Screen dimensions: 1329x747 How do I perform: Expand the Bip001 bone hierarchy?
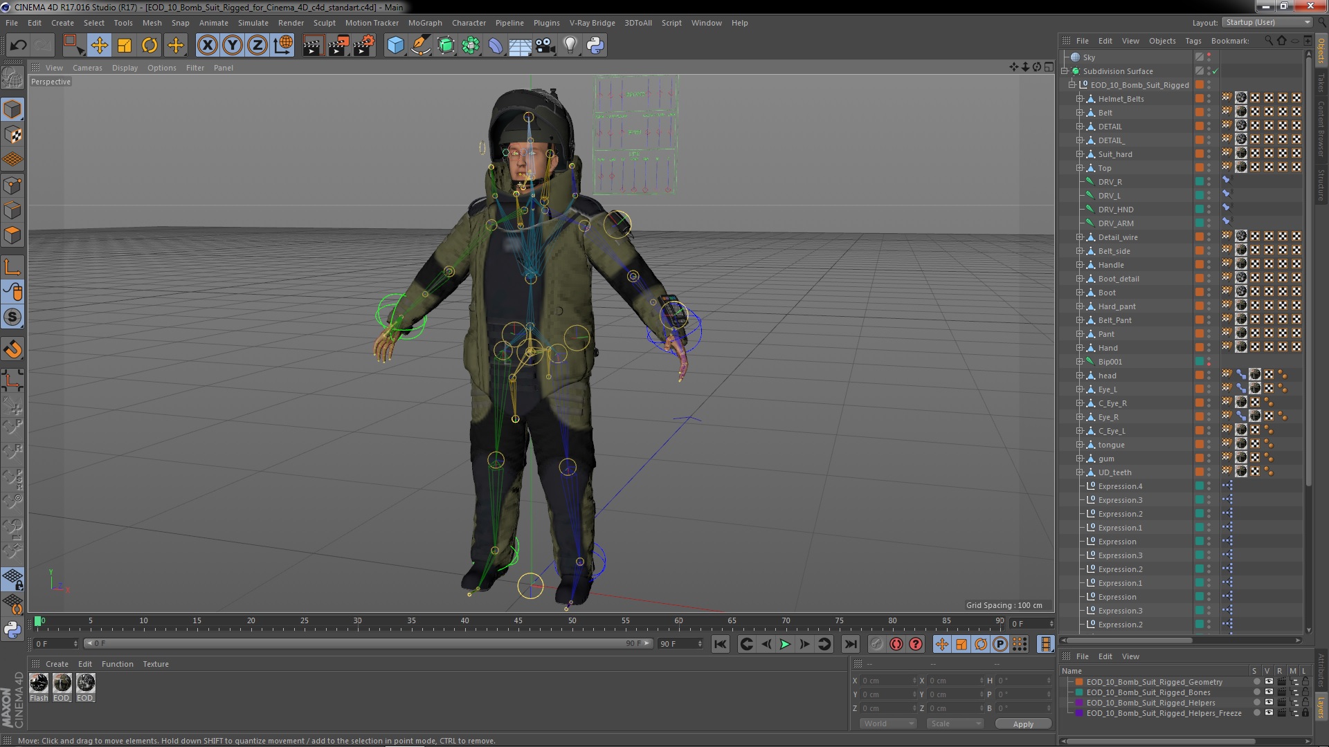[1079, 362]
